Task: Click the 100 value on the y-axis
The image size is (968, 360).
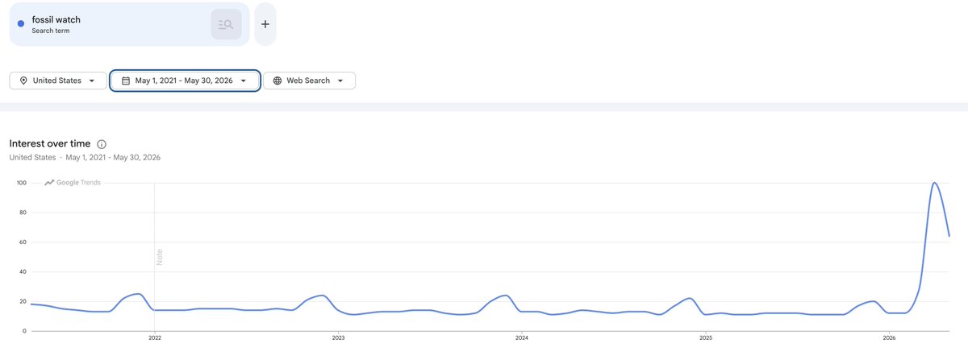Action: (21, 183)
